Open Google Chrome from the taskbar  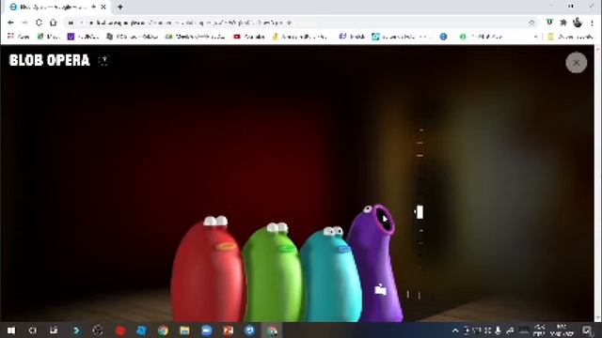[x=163, y=330]
